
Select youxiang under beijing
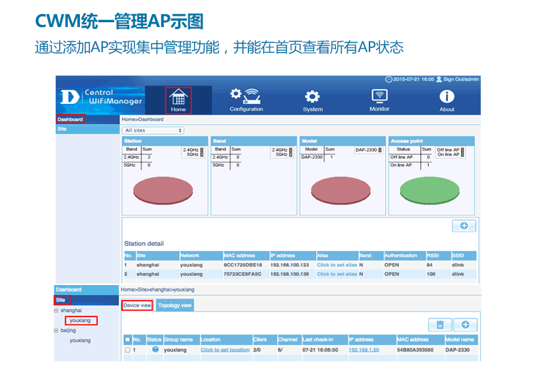[x=80, y=341]
